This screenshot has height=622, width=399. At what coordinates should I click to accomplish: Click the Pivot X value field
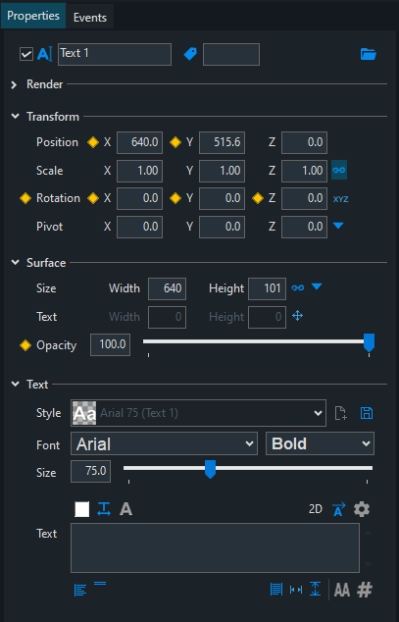[x=139, y=227]
